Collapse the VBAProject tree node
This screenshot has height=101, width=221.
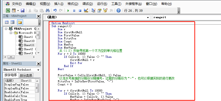pyautogui.click(x=6, y=29)
